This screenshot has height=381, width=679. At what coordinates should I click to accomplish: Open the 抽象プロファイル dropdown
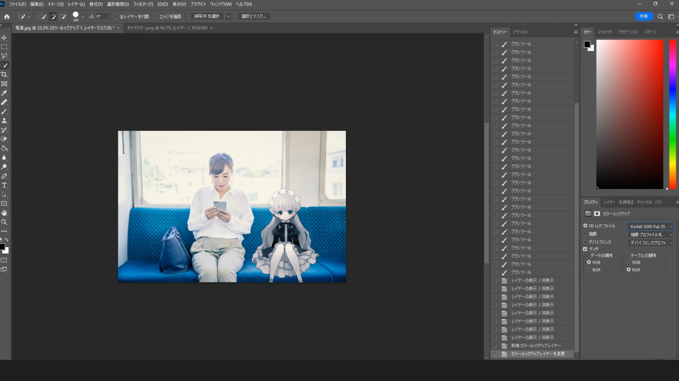pos(650,234)
